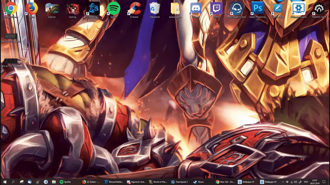Select the Spotify desktop shortcut
The image size is (330, 185).
coord(114,9)
